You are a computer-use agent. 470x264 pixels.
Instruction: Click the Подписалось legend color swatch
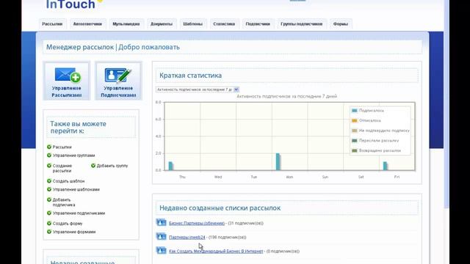point(355,111)
